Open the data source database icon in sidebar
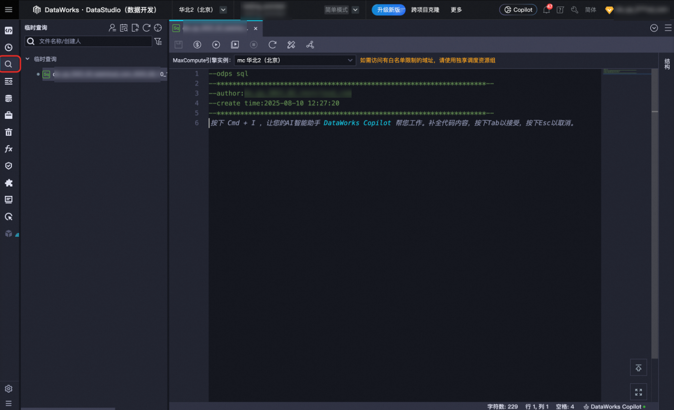Image resolution: width=674 pixels, height=410 pixels. coord(8,98)
